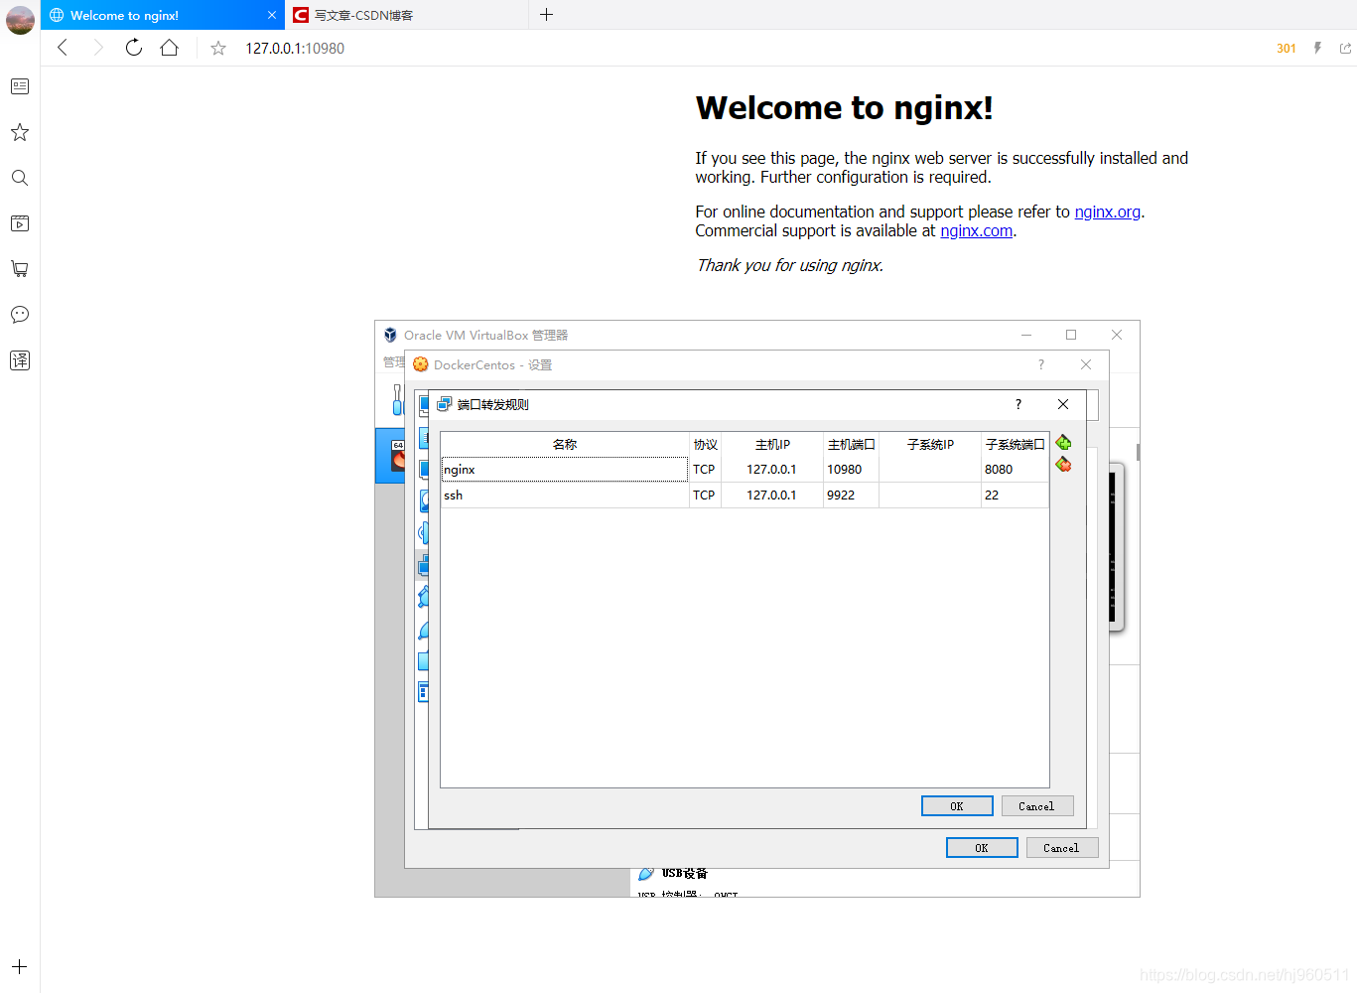This screenshot has height=993, width=1357.
Task: Close the DockerCentos 设置 dialog
Action: [x=1086, y=364]
